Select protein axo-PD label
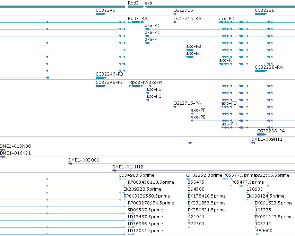 229,103
